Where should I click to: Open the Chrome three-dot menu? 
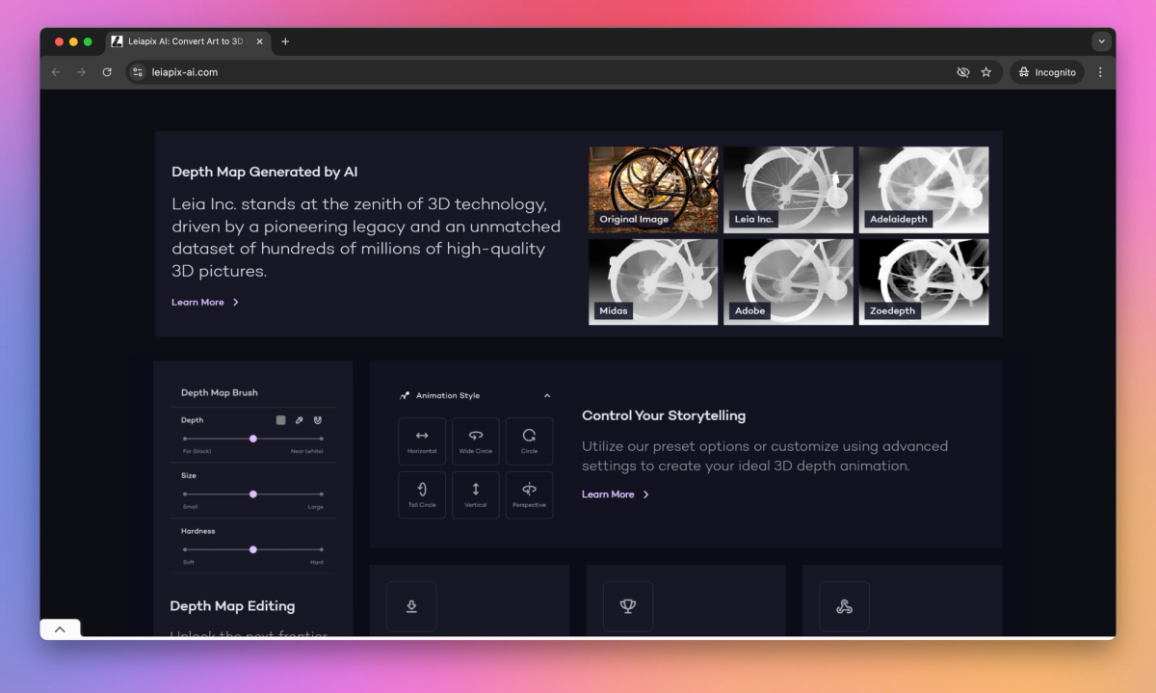(1100, 72)
